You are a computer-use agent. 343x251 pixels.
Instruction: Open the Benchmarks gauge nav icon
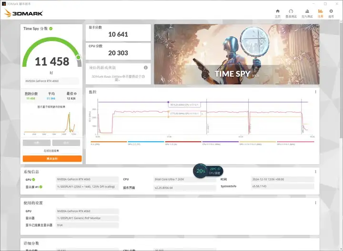[x=291, y=13]
